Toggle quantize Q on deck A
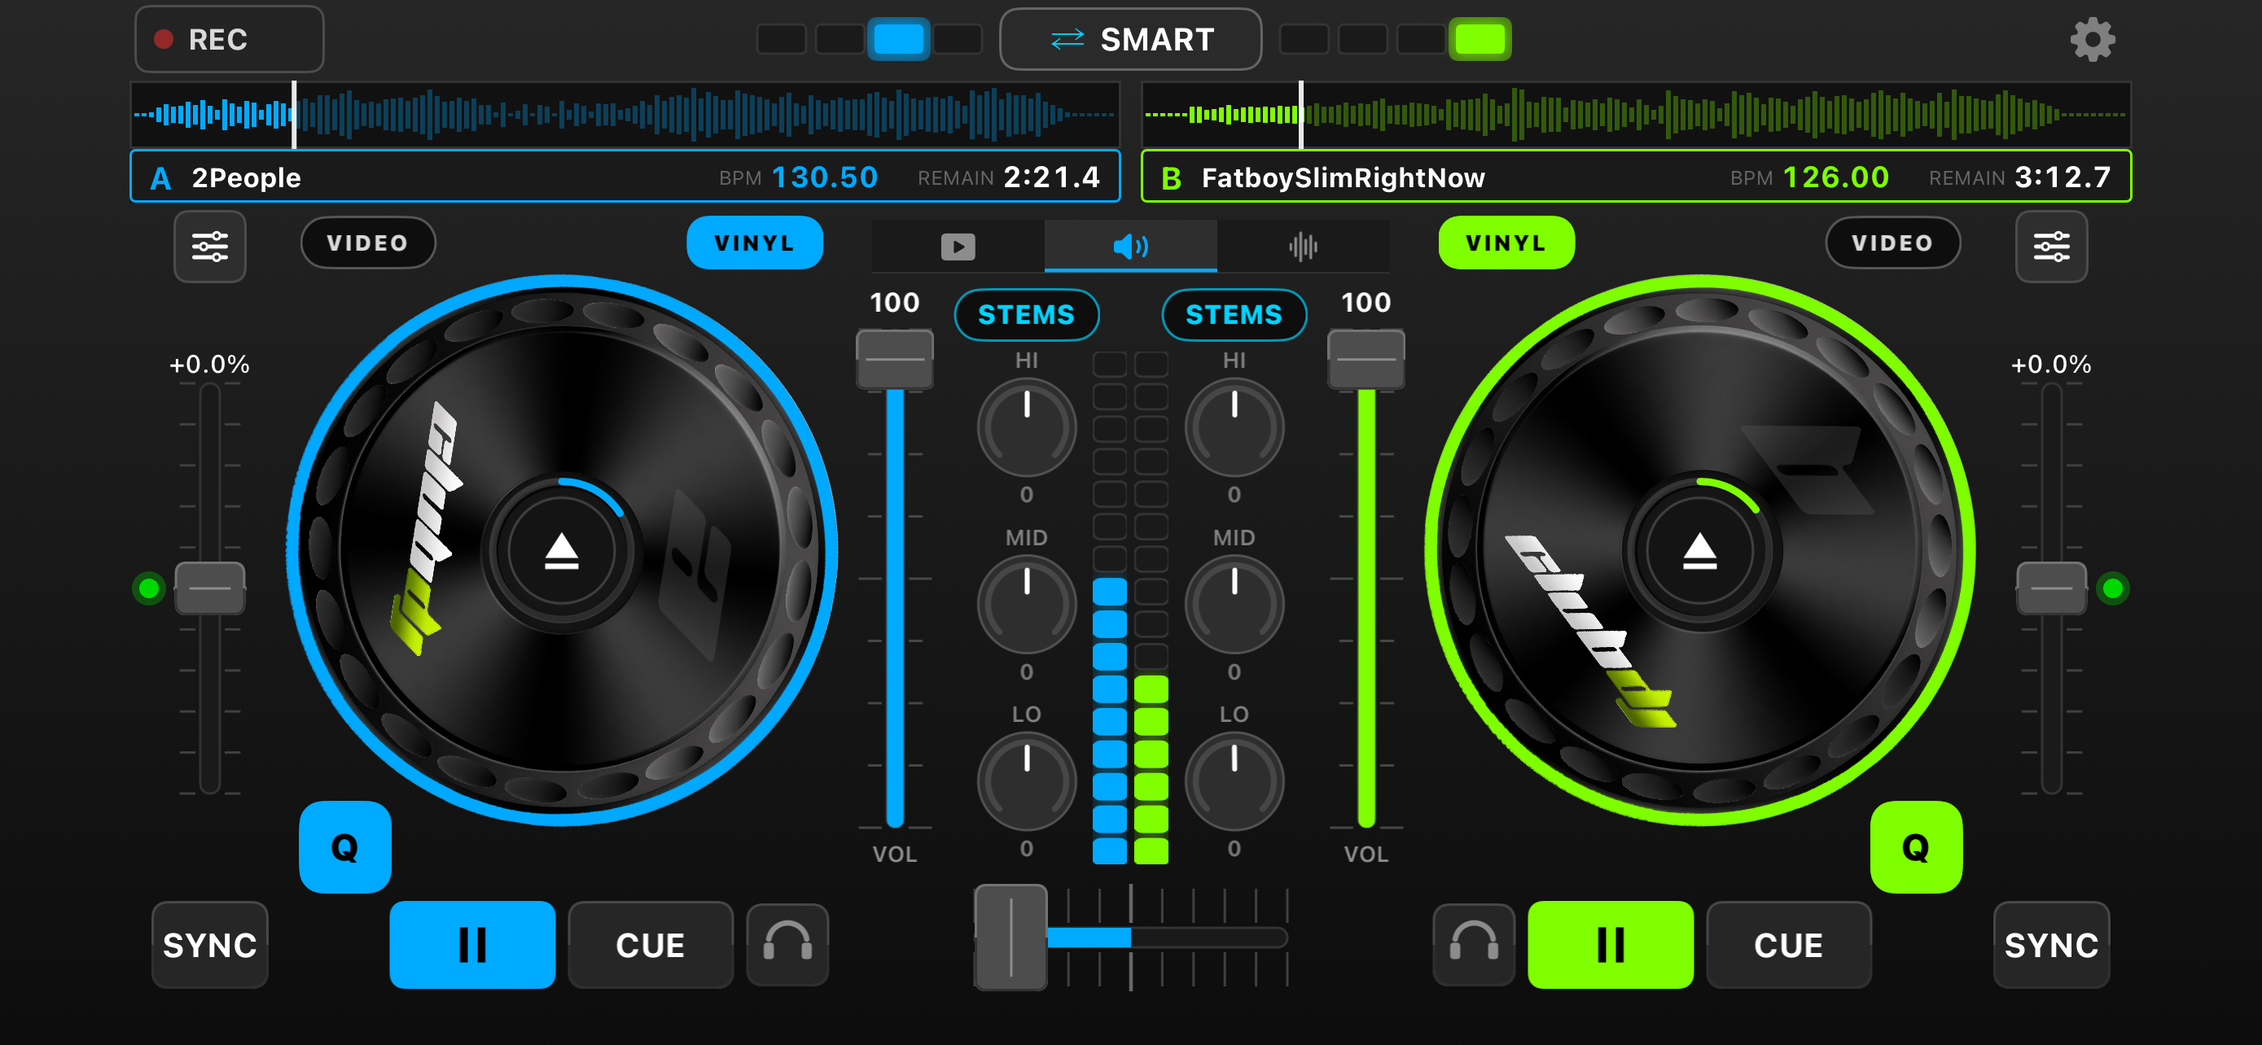This screenshot has height=1045, width=2262. coord(345,847)
